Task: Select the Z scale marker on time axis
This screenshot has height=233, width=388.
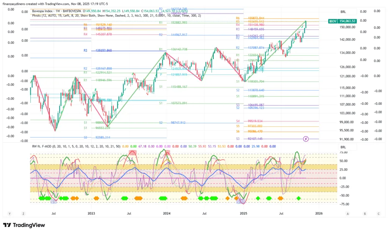Action: (x=23, y=214)
